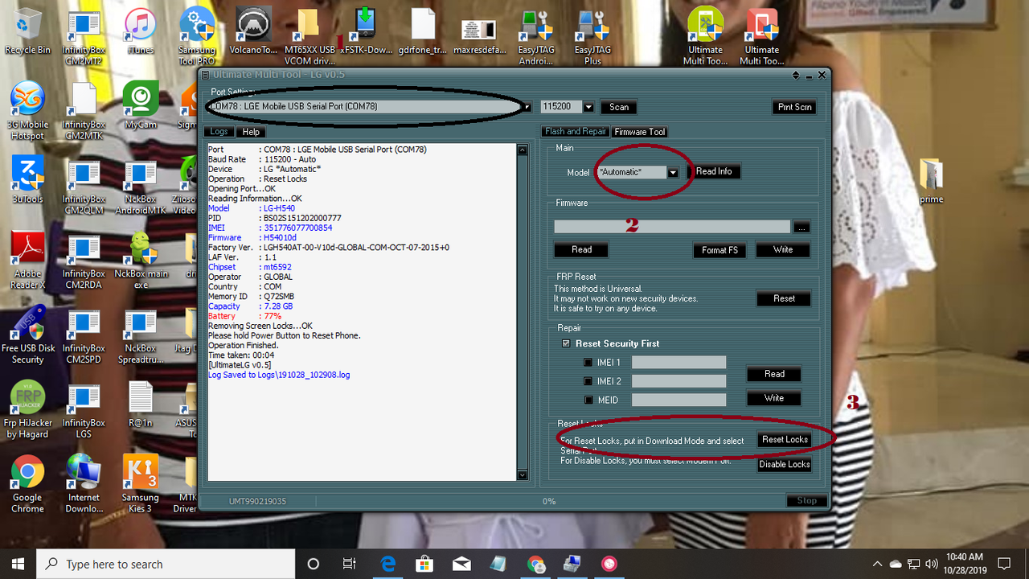
Task: Click the Stop button
Action: (x=806, y=501)
